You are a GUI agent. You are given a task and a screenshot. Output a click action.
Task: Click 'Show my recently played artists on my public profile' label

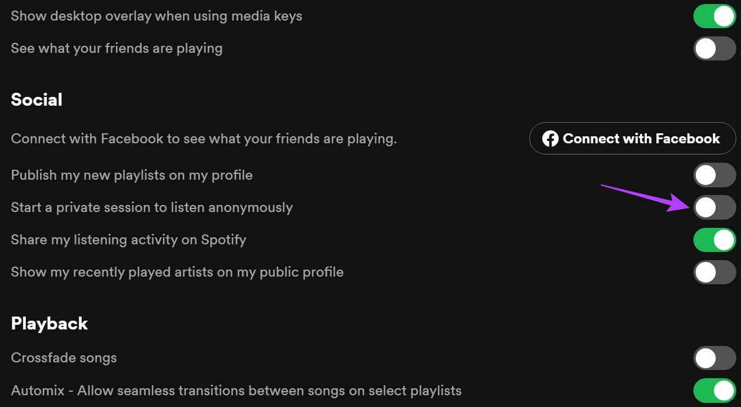[x=177, y=272]
